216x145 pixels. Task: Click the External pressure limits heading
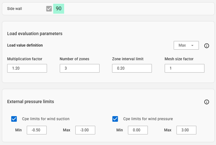coord(31,102)
